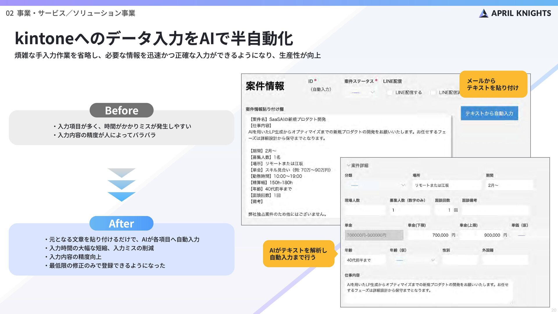Click the 単金(下限) field with 700,000
Screen dimensions: 558x314
(429, 235)
